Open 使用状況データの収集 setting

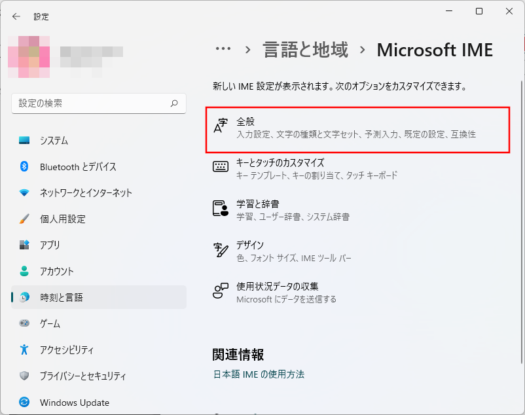pos(357,293)
